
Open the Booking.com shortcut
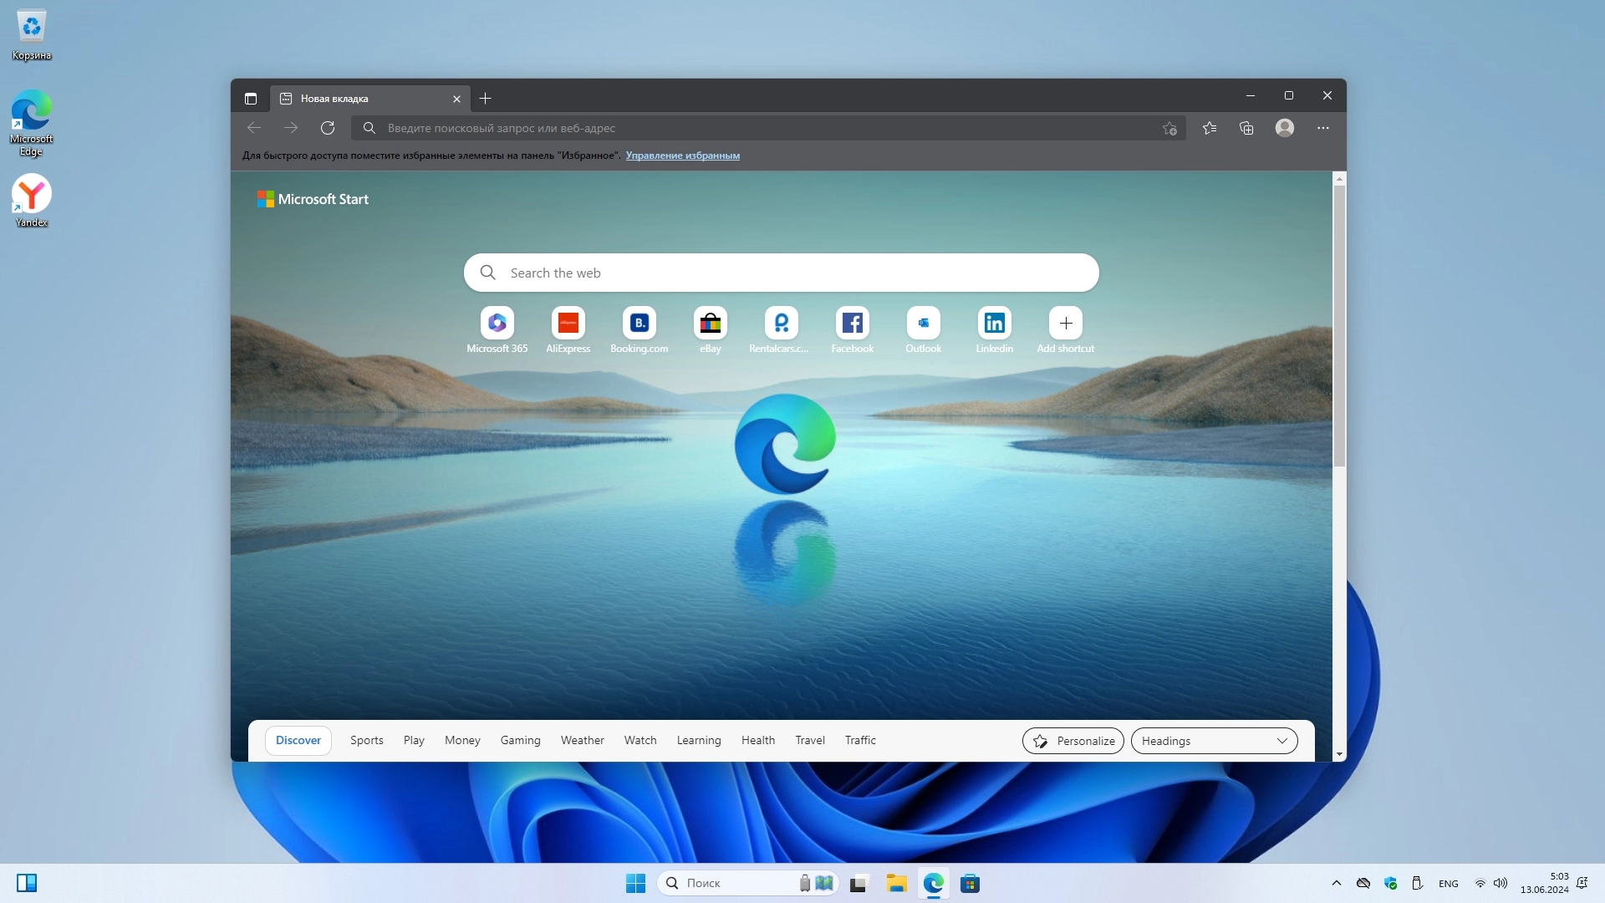639,324
